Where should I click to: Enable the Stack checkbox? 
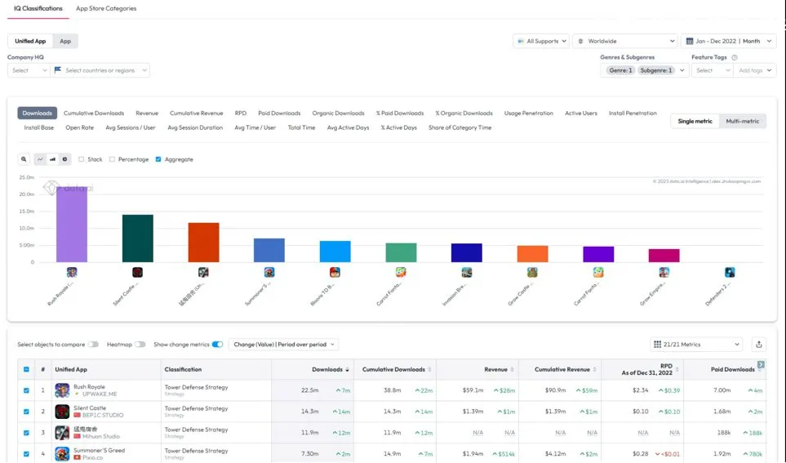pos(81,159)
